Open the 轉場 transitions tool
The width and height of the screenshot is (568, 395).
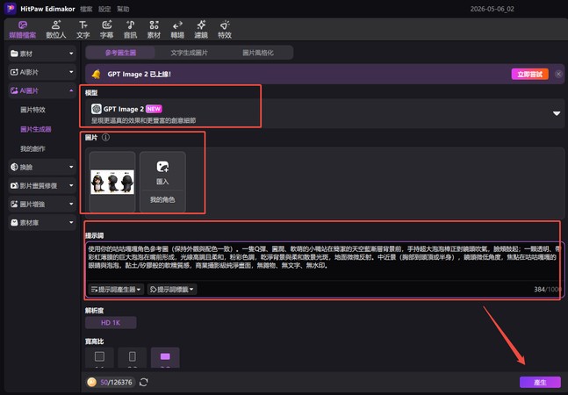(x=177, y=30)
